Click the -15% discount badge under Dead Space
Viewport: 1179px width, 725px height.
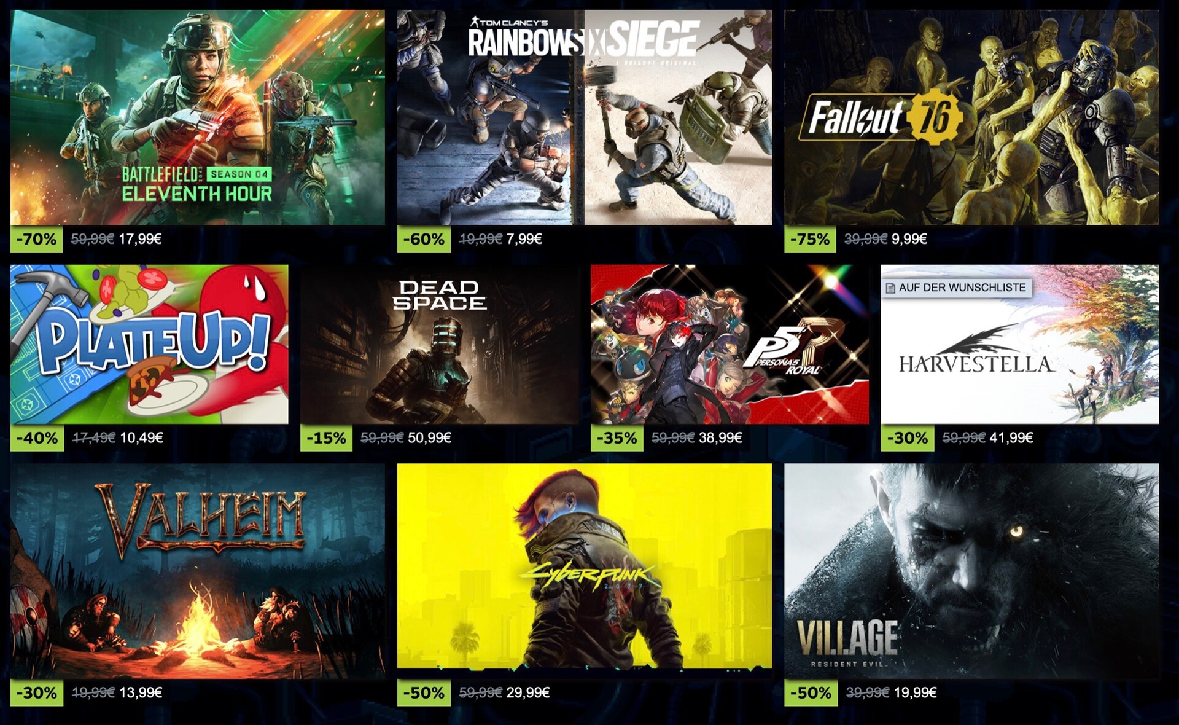pyautogui.click(x=326, y=438)
